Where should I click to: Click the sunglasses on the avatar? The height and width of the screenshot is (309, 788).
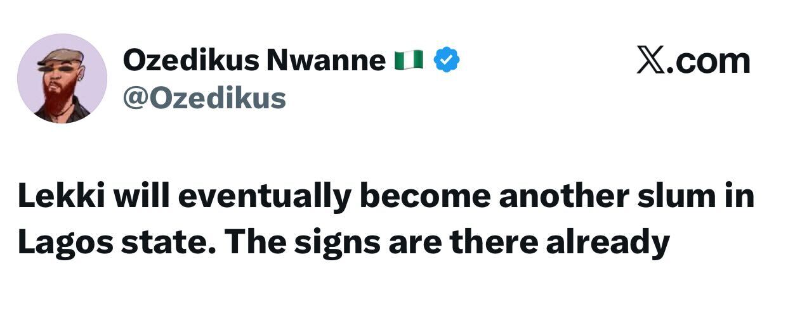[57, 69]
